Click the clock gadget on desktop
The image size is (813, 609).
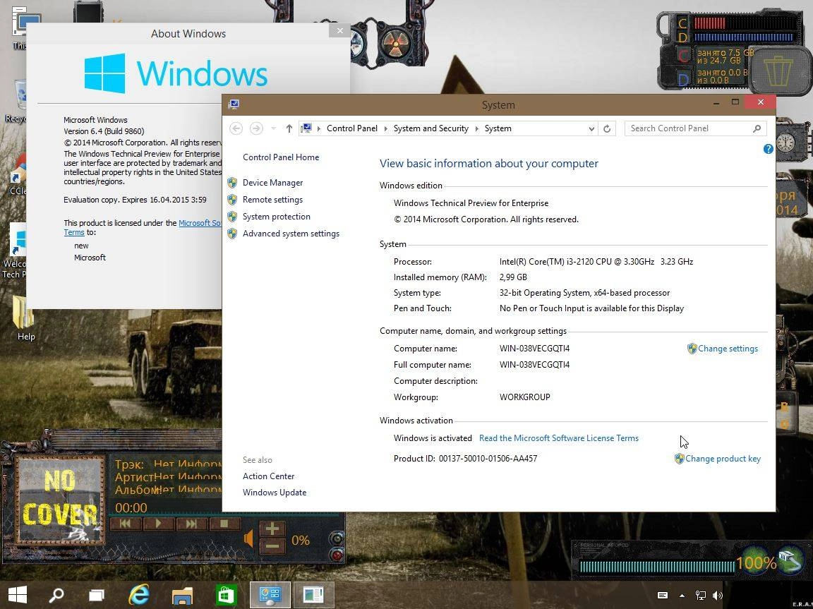pos(785,143)
